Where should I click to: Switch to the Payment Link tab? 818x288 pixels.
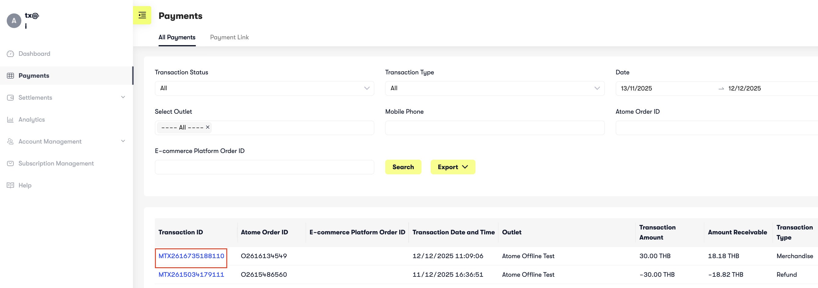(x=229, y=37)
